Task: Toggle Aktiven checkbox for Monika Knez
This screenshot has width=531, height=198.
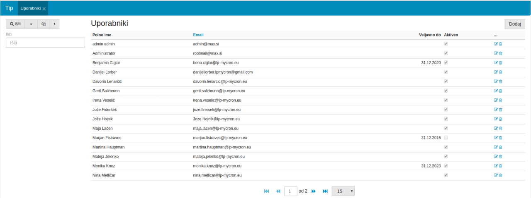Action: [446, 166]
